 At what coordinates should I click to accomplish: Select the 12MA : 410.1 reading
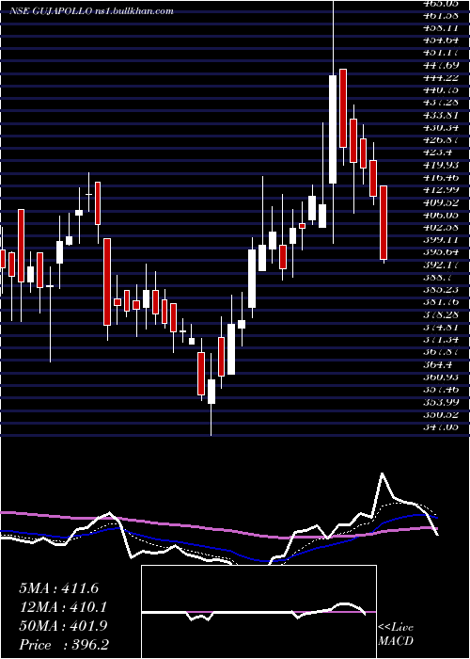[63, 607]
